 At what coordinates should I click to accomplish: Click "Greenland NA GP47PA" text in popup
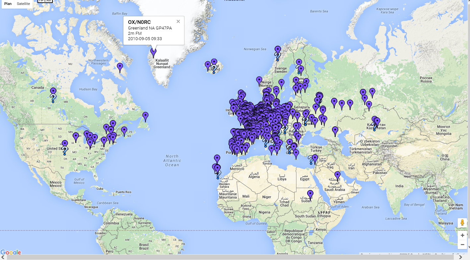coord(150,28)
